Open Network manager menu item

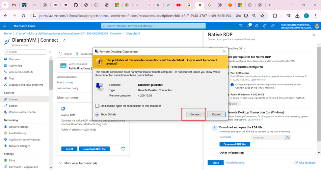coord(19,146)
